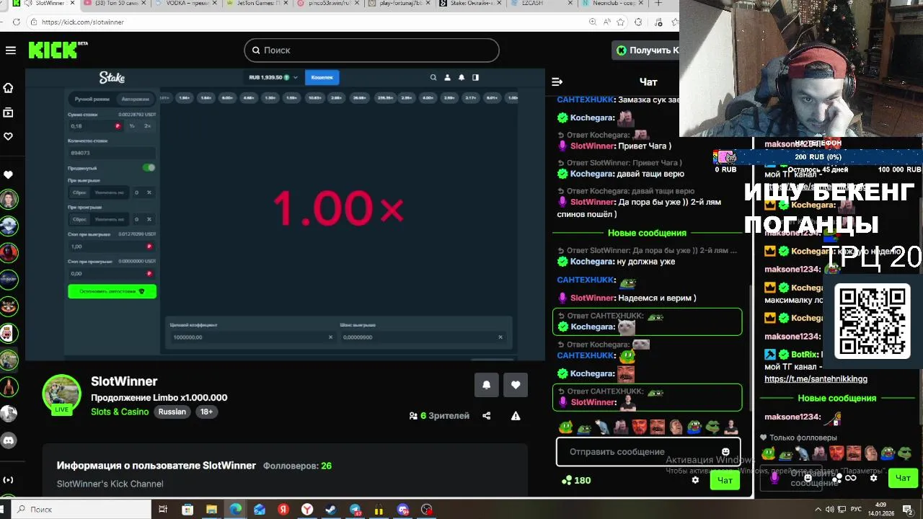Open Task View on Windows taskbar
This screenshot has width=923, height=519.
click(163, 510)
